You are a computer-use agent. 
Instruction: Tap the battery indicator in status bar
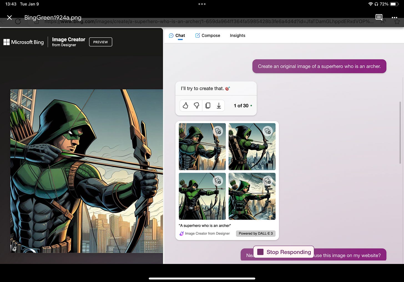tap(395, 4)
